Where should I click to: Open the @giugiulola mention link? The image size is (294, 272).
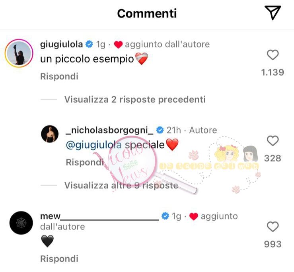(94, 145)
